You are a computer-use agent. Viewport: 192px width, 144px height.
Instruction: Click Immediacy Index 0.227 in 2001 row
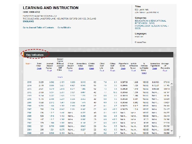point(83,130)
